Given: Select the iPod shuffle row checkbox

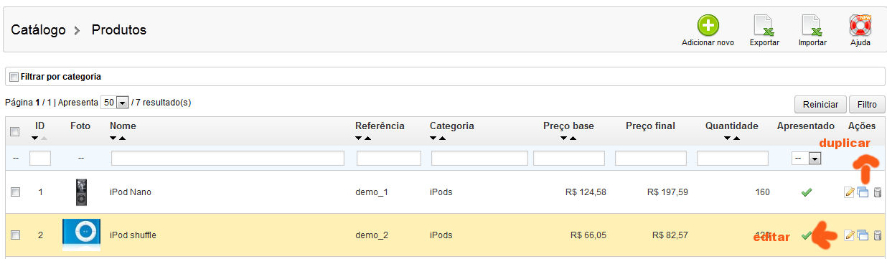Looking at the screenshot, I should pos(15,235).
